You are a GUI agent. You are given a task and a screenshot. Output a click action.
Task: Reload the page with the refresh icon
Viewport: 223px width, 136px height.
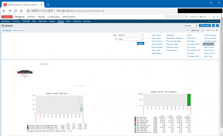point(15,11)
